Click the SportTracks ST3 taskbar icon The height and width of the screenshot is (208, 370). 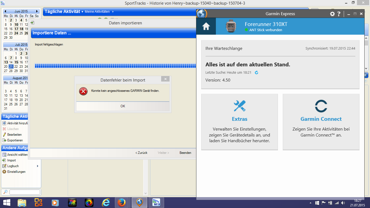point(156,203)
